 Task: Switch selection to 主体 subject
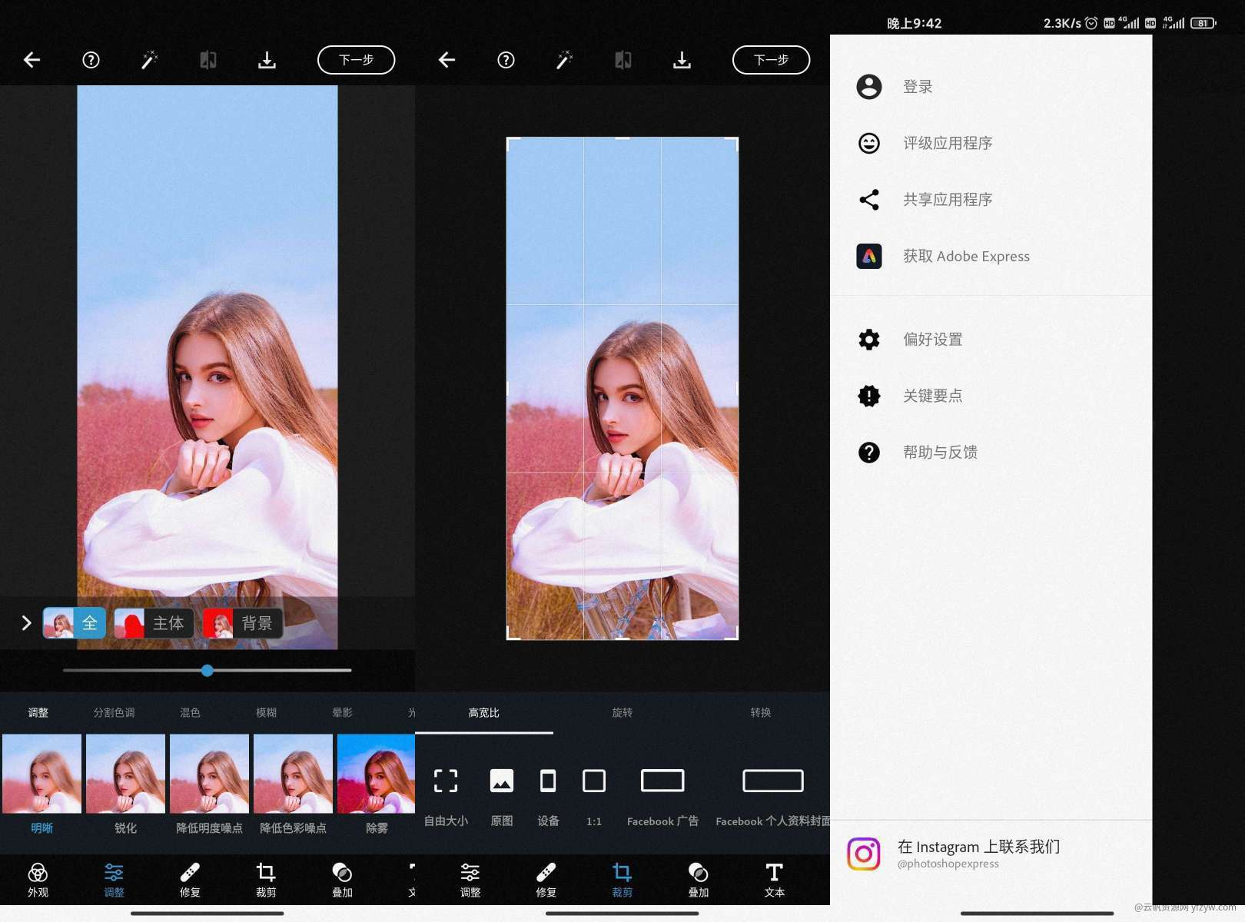(x=154, y=623)
